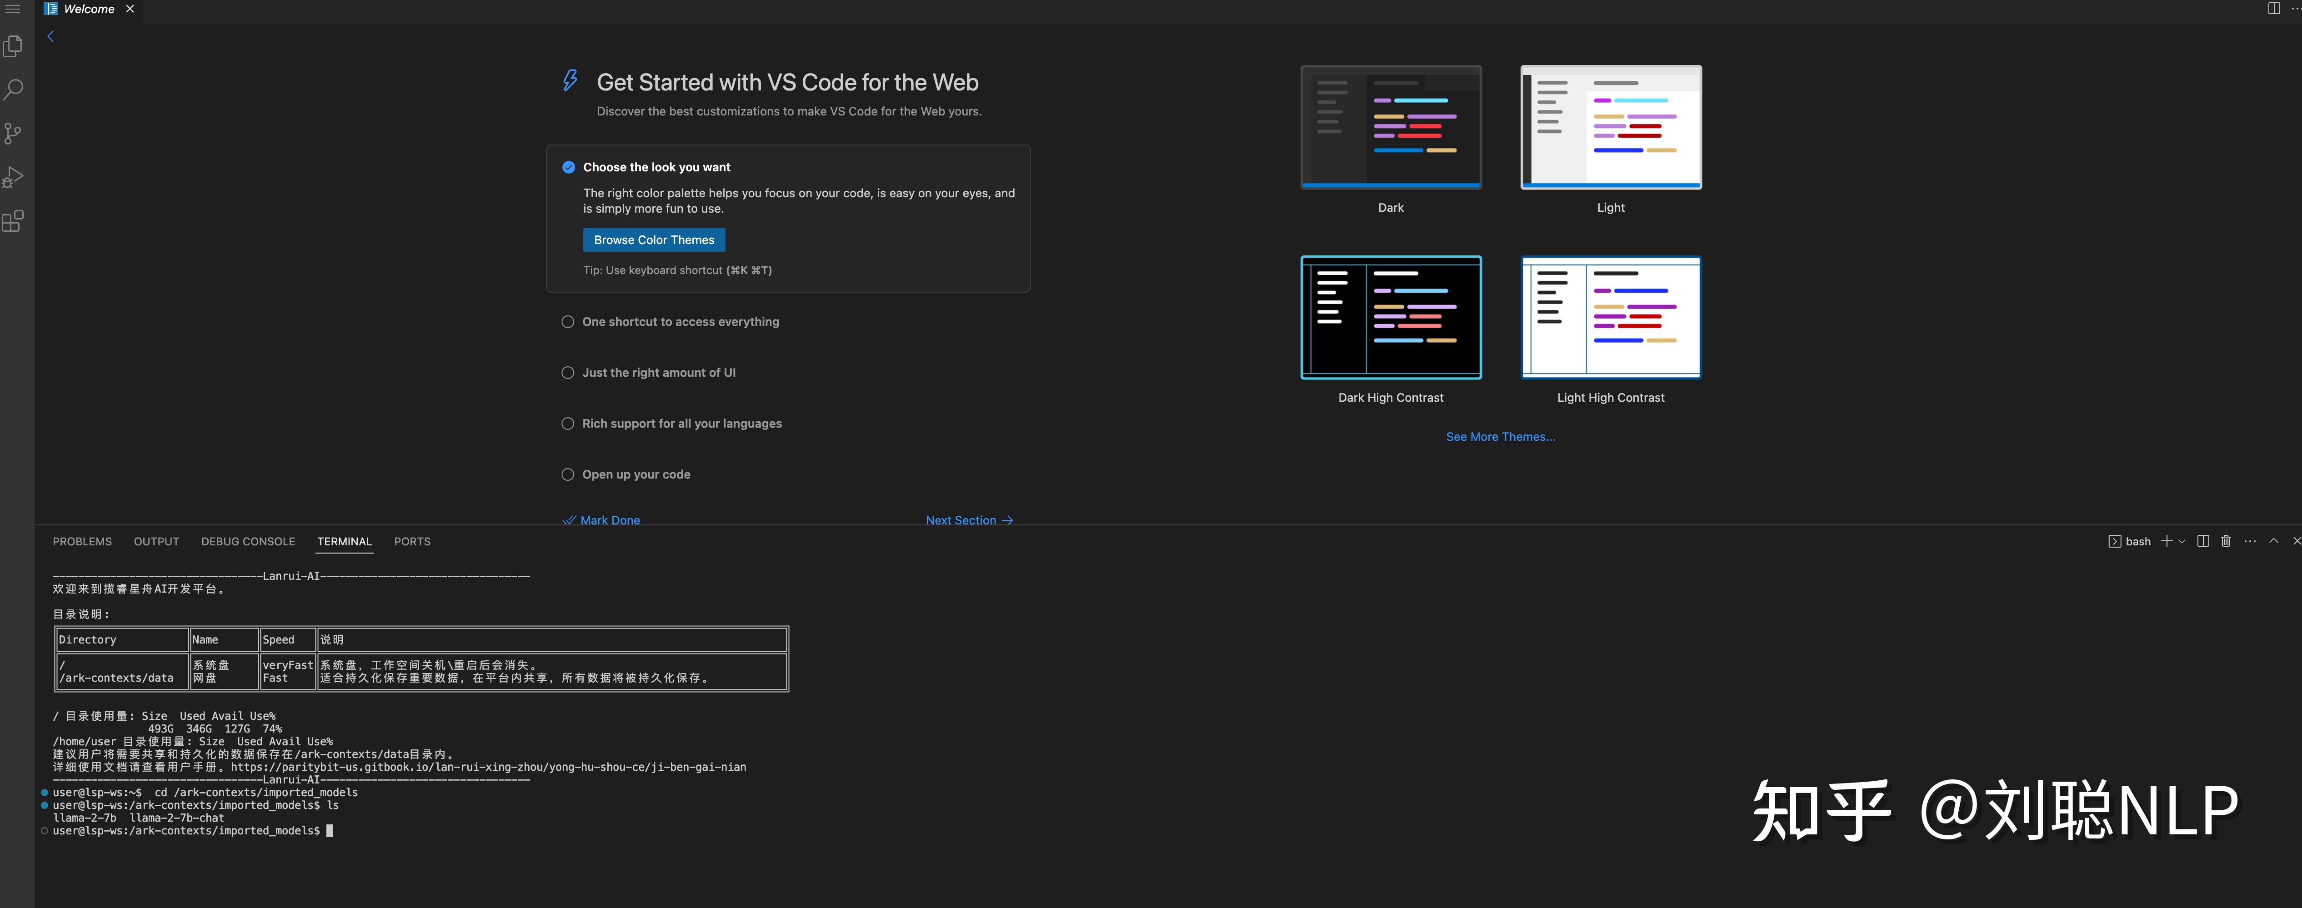Screen dimensions: 2302x908
Task: Select the Welcome editor tab
Action: tap(89, 9)
